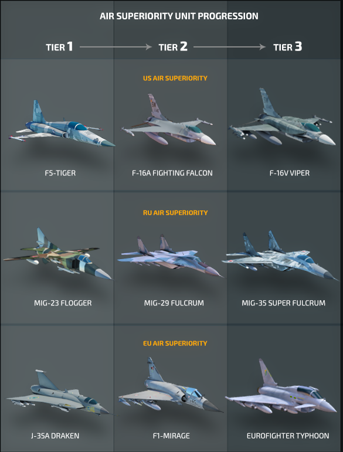
Task: Switch to the Tier 2 header
Action: click(173, 47)
